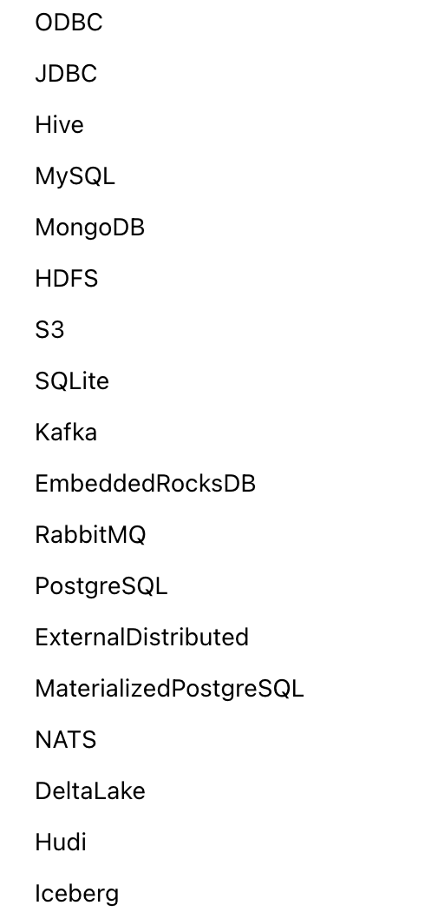Click the word Materialized in MaterializedPostgreSQL
This screenshot has width=425, height=912.
click(x=104, y=688)
